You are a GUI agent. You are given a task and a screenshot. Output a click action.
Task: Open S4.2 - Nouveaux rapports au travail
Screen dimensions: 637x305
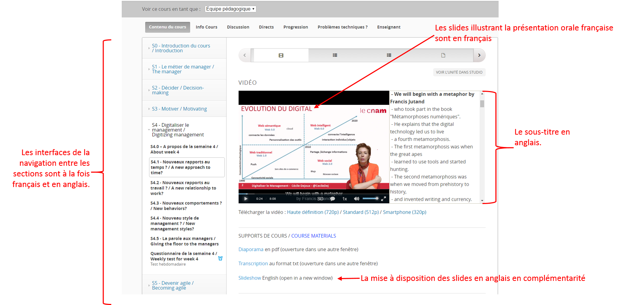click(187, 188)
